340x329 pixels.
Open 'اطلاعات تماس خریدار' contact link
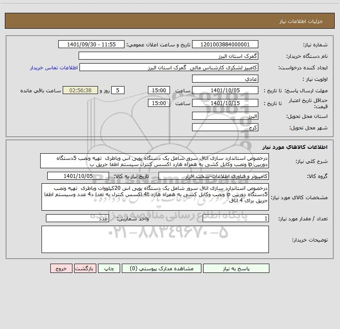54,68
